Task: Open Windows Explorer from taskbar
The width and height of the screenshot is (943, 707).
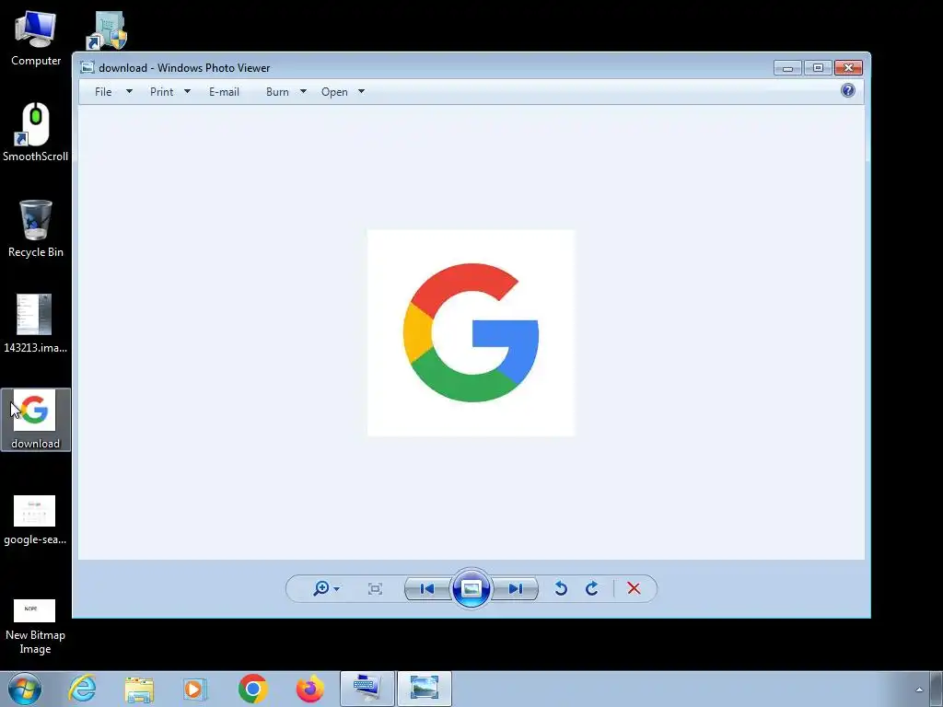Action: click(139, 689)
